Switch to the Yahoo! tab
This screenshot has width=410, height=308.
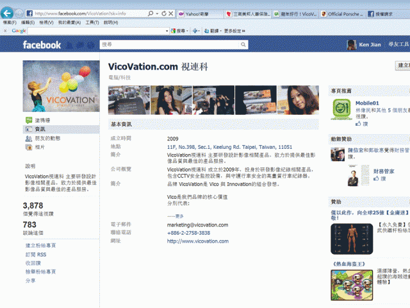200,14
